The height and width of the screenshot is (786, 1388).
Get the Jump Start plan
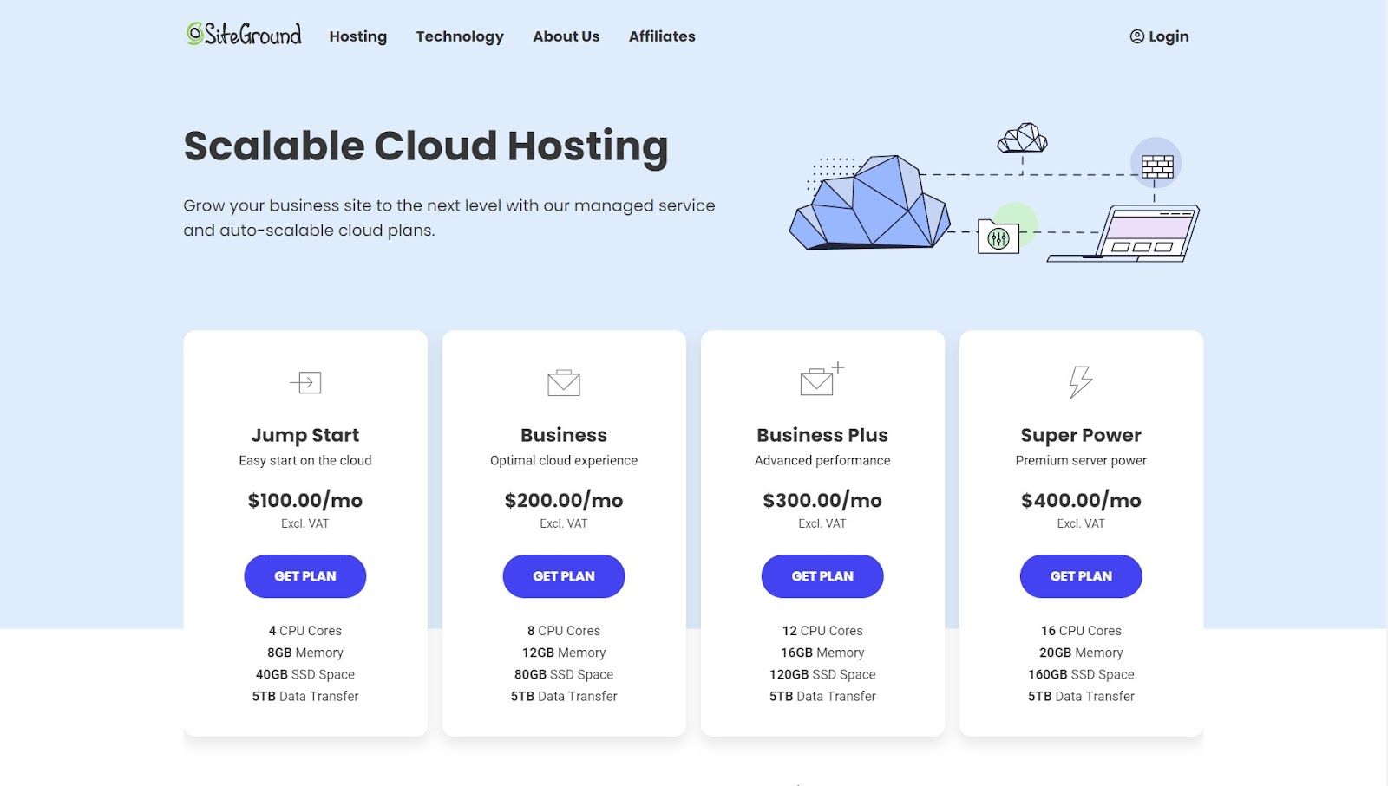click(305, 576)
